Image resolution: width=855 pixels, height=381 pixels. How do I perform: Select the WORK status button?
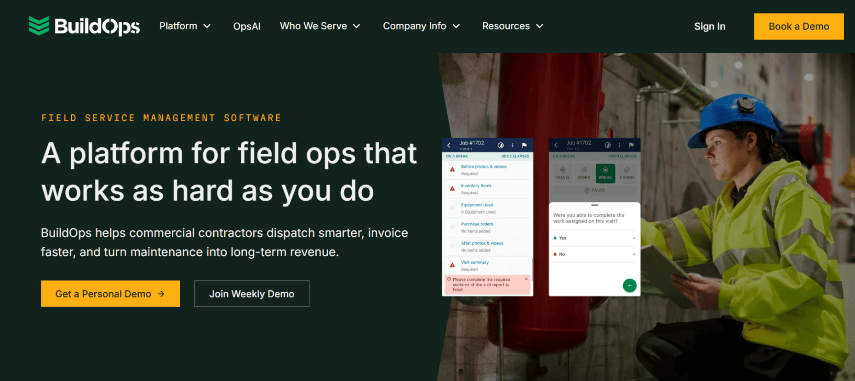[584, 173]
